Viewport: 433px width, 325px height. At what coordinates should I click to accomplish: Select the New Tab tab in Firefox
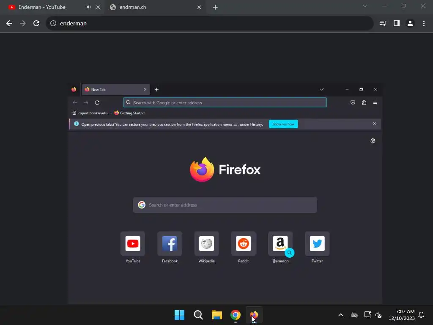116,90
